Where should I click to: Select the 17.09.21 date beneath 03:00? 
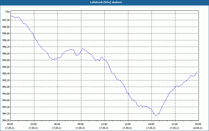point(33,128)
